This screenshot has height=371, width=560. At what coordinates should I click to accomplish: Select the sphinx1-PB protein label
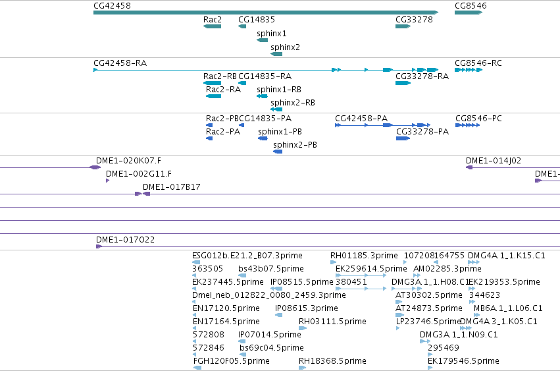coord(280,132)
